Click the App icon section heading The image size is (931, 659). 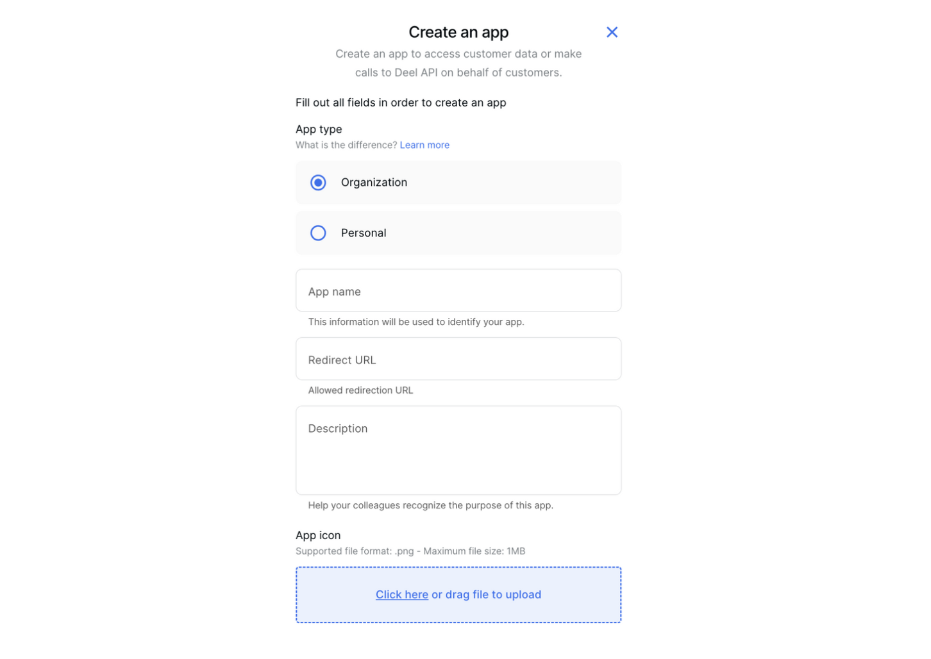[318, 535]
